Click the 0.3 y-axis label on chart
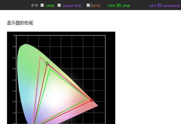 [x=14, y=102]
